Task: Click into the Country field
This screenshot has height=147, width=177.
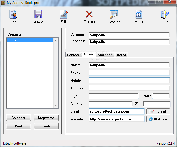Action: click(x=111, y=104)
